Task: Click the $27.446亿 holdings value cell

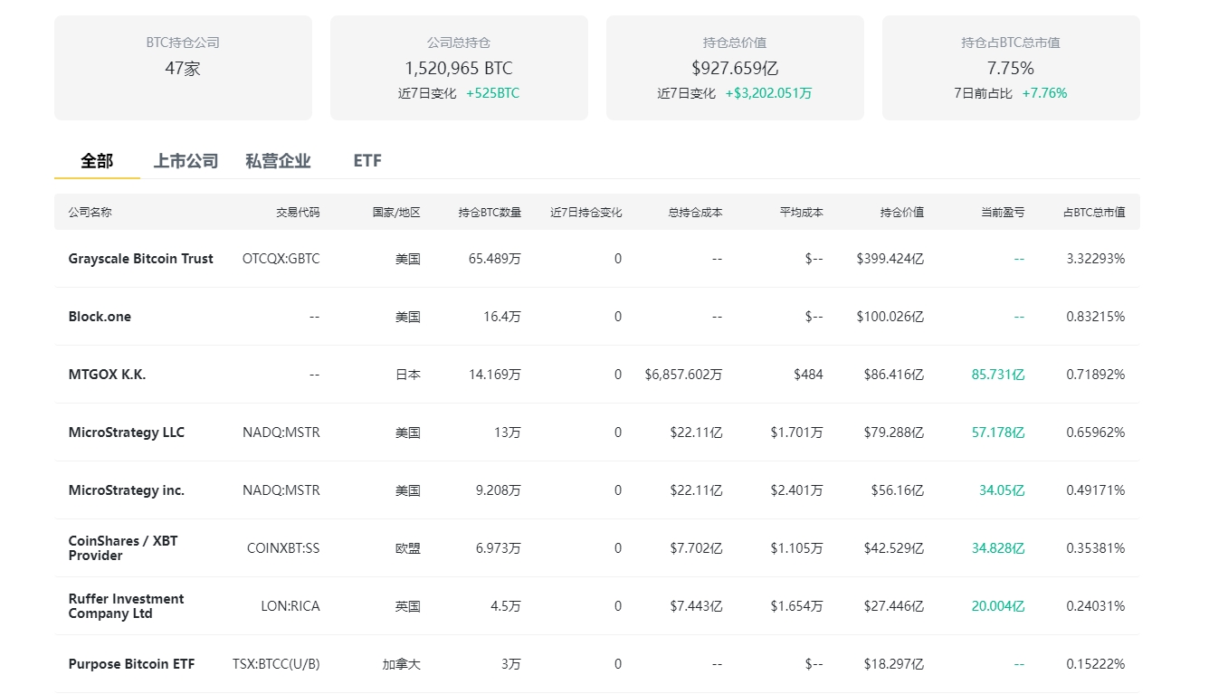Action: (x=894, y=606)
